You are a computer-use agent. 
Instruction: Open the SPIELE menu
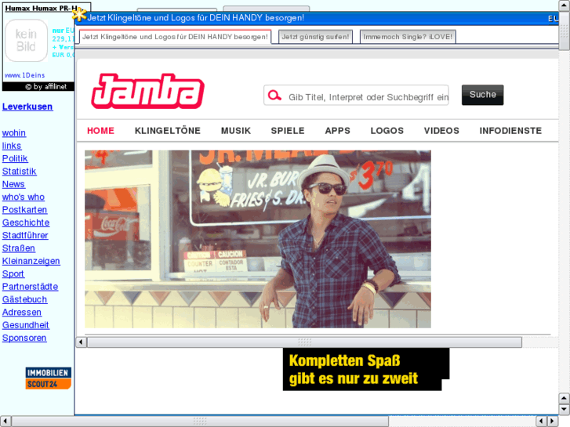[x=288, y=131]
